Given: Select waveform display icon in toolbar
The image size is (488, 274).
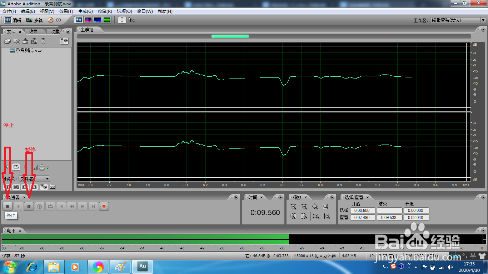Looking at the screenshot, I should point(79,20).
